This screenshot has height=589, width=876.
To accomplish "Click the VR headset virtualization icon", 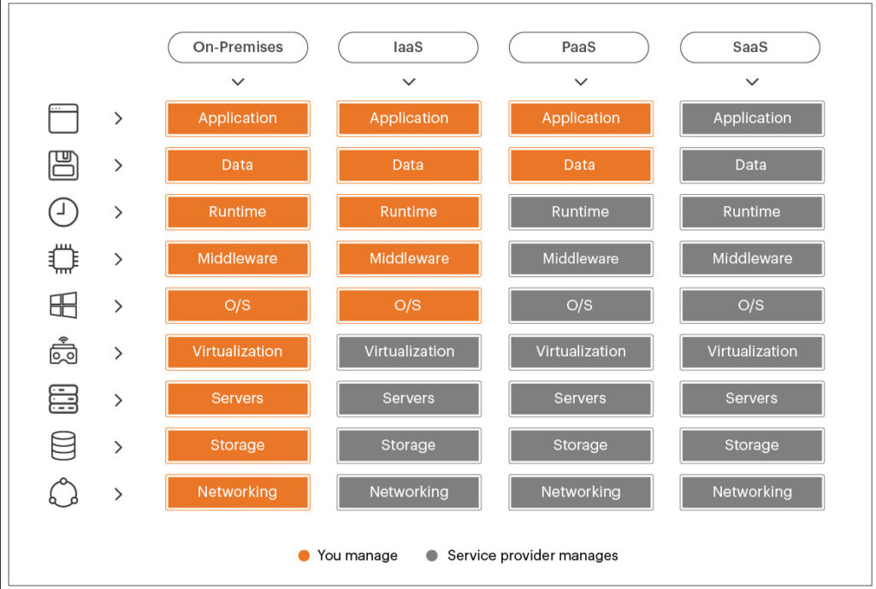I will [x=63, y=351].
